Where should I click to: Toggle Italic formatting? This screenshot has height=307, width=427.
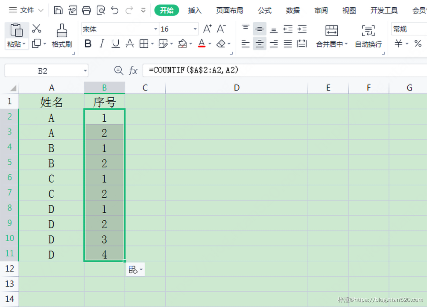tap(102, 43)
